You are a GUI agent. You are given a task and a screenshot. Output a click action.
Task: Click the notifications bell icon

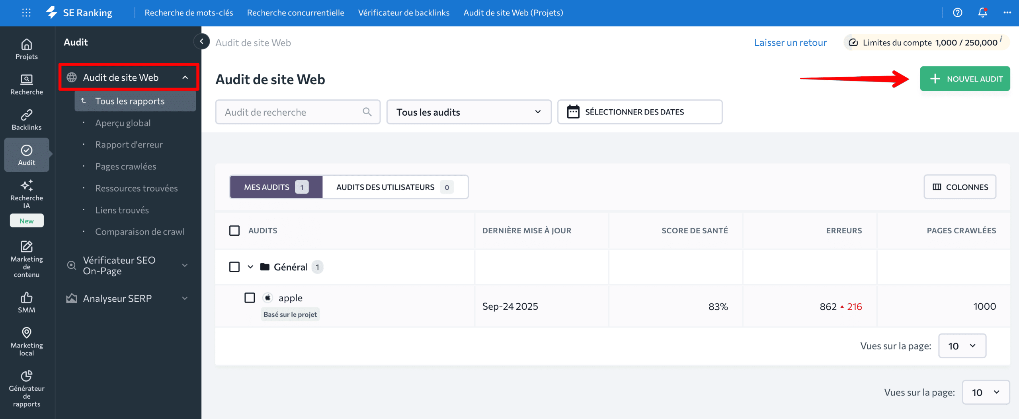tap(982, 13)
